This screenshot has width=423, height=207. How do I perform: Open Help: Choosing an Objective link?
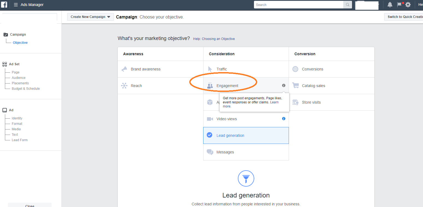[214, 39]
